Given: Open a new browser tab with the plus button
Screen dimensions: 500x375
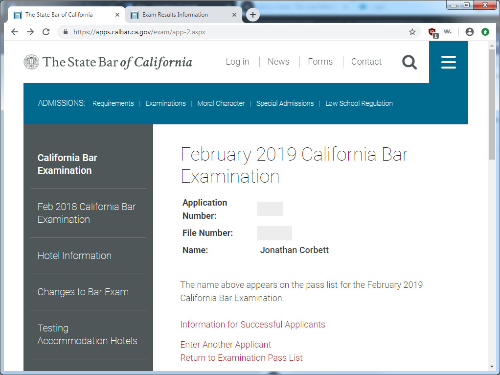Looking at the screenshot, I should pyautogui.click(x=252, y=15).
